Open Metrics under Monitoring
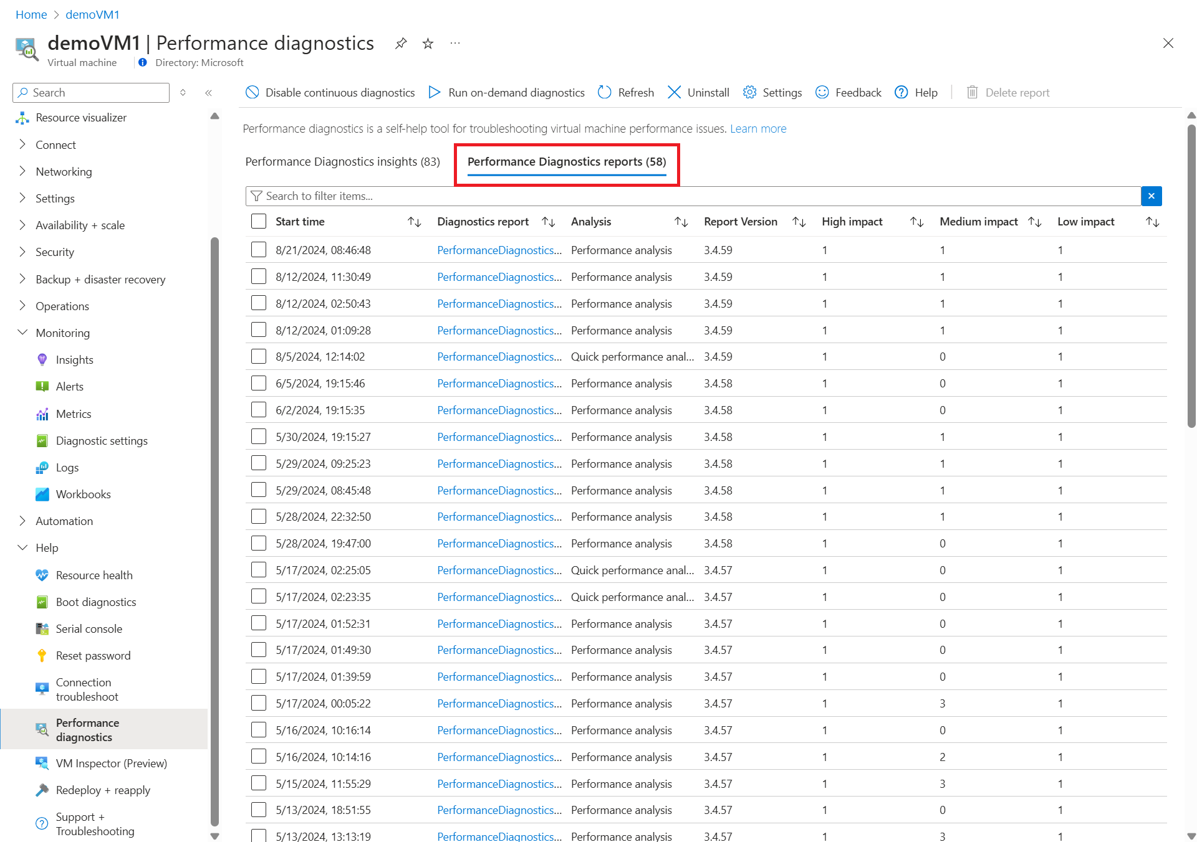 tap(73, 414)
